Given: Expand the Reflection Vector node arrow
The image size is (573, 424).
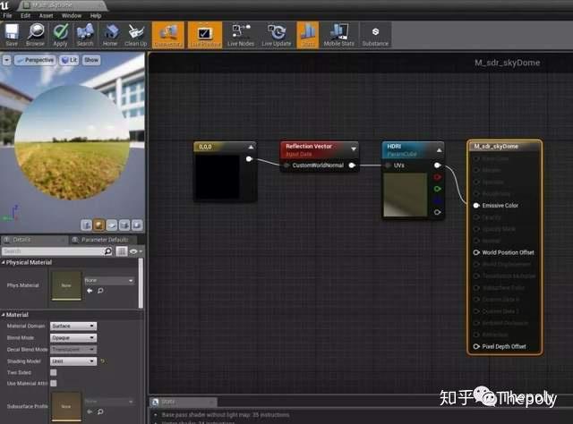Looking at the screenshot, I should pos(354,149).
